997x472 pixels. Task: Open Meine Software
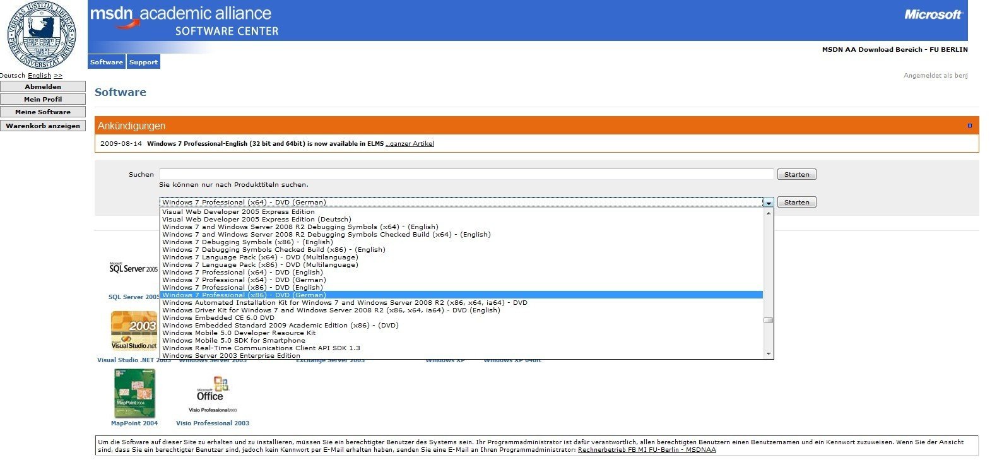pyautogui.click(x=43, y=112)
